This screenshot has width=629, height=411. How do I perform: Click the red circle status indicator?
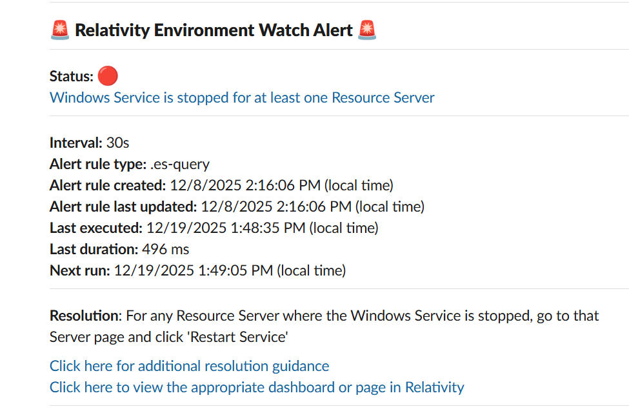(108, 76)
